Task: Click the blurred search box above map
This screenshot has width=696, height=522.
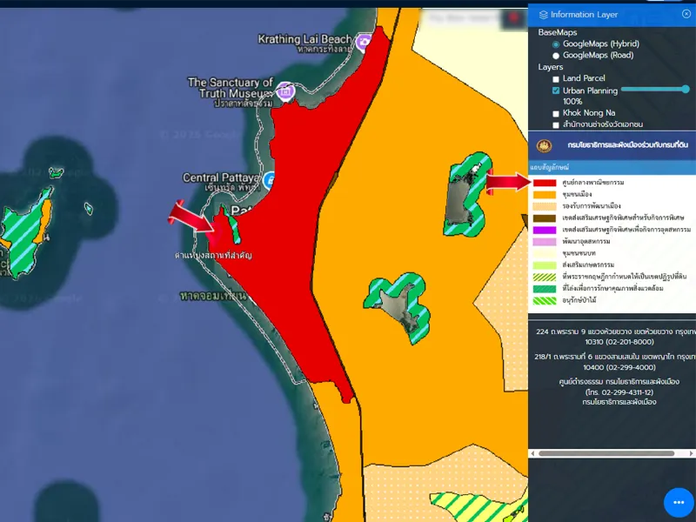Action: [x=459, y=17]
